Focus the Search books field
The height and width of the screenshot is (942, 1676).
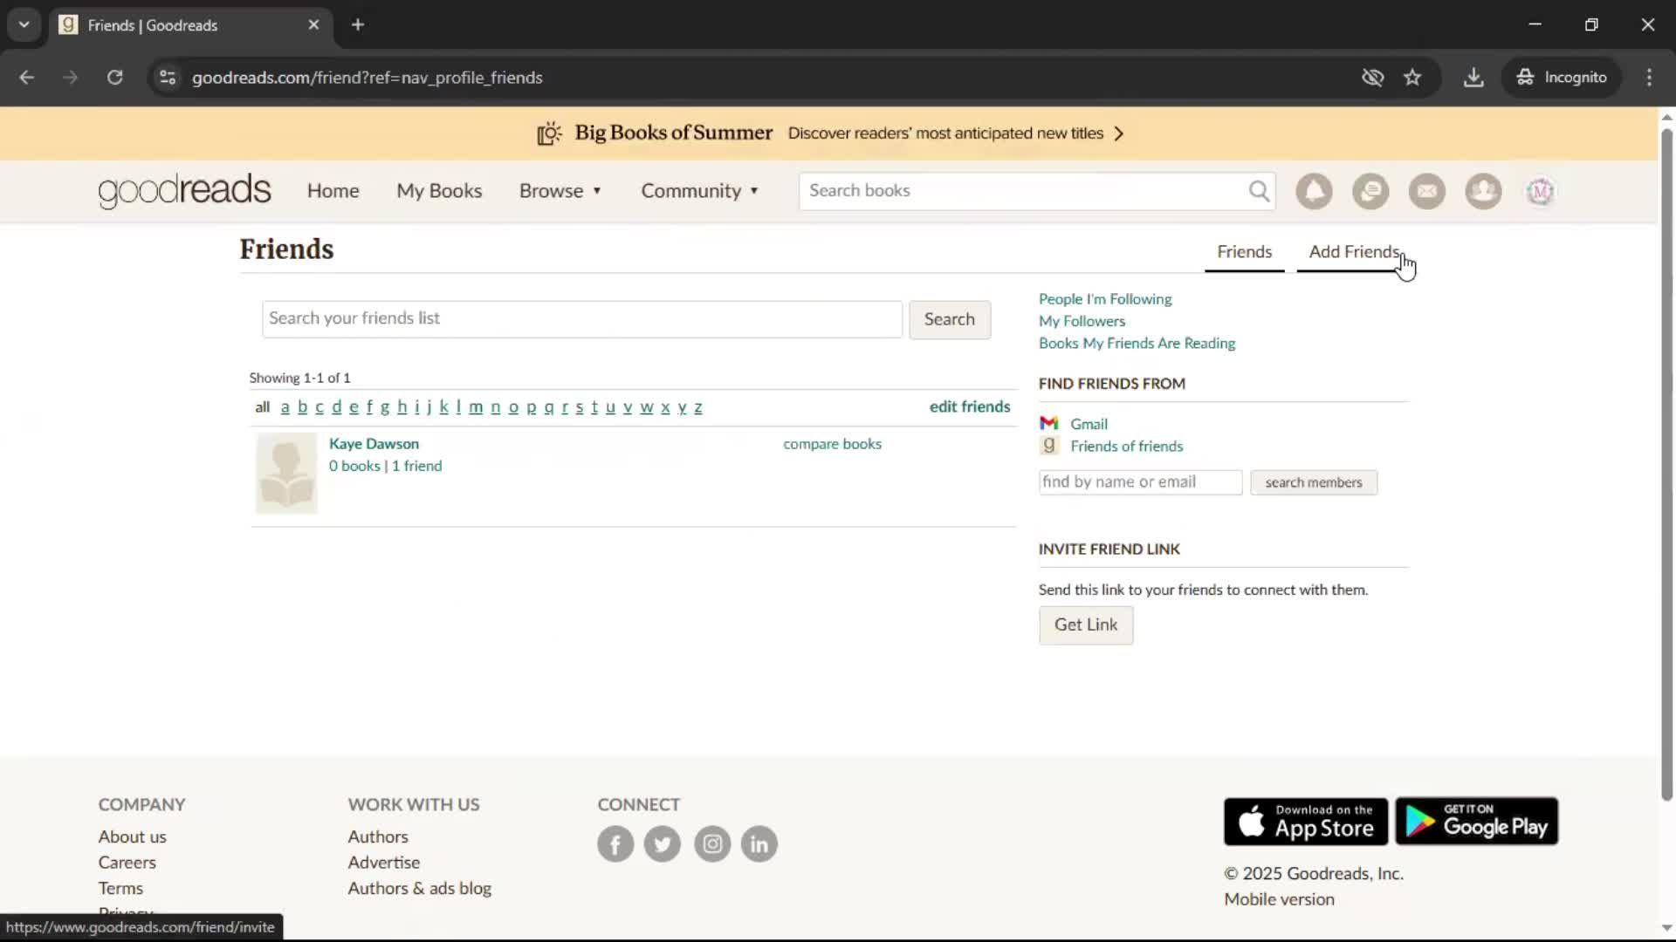coord(1023,191)
